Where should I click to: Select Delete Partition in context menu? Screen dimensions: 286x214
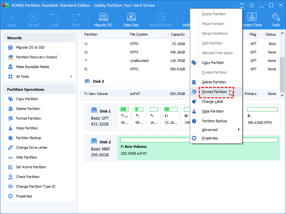tap(214, 82)
